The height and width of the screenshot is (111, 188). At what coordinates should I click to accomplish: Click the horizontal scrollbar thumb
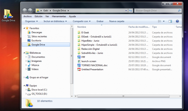[123, 96]
